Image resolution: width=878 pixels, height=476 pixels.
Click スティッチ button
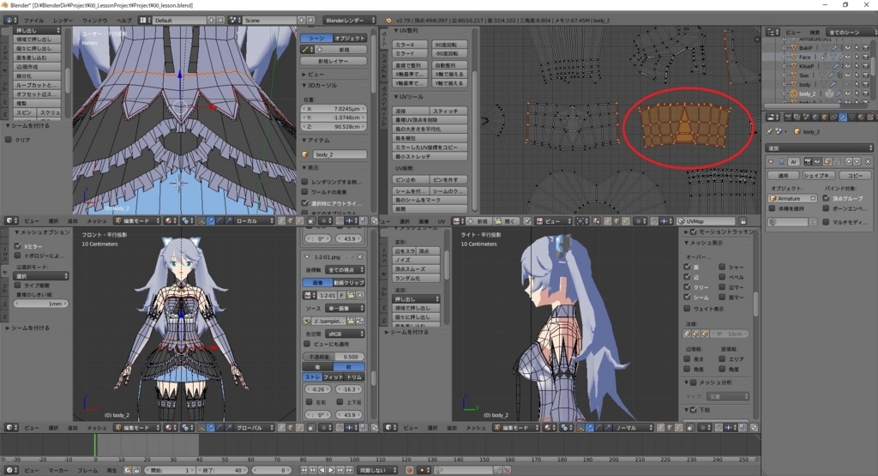(x=448, y=111)
